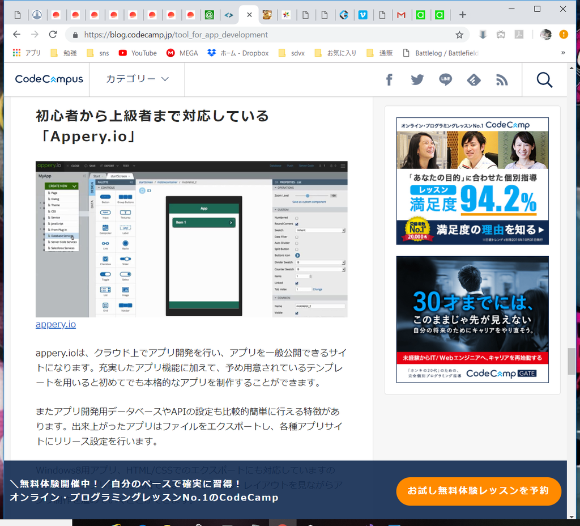This screenshot has height=526, width=580.
Task: Open the Battlelog / Battlefield bookmark
Action: pos(440,53)
